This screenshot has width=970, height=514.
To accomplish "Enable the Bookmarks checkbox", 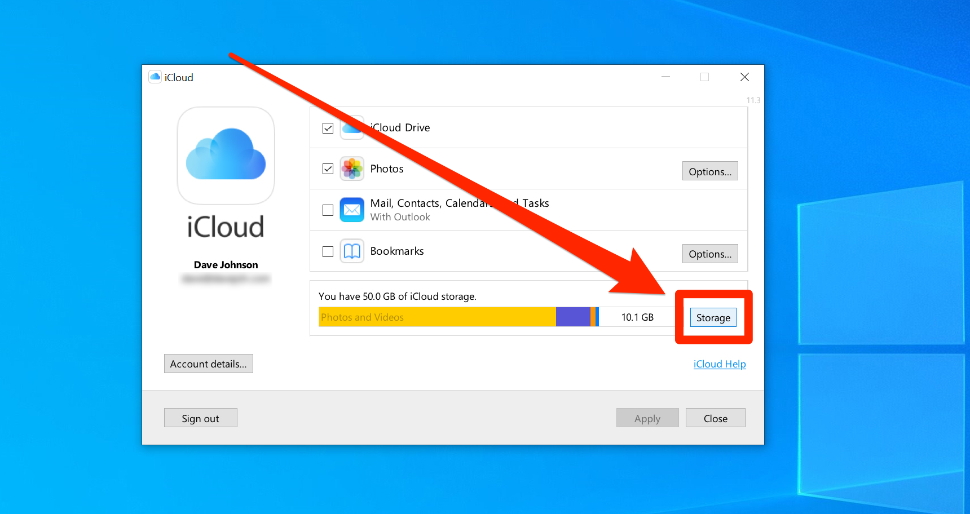I will click(328, 251).
